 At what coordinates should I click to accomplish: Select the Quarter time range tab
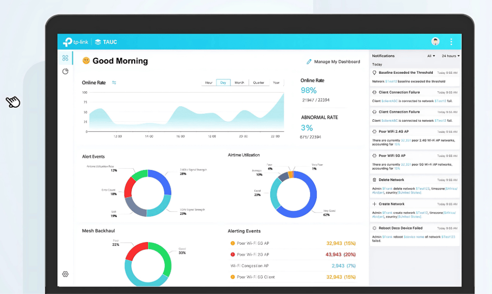258,83
